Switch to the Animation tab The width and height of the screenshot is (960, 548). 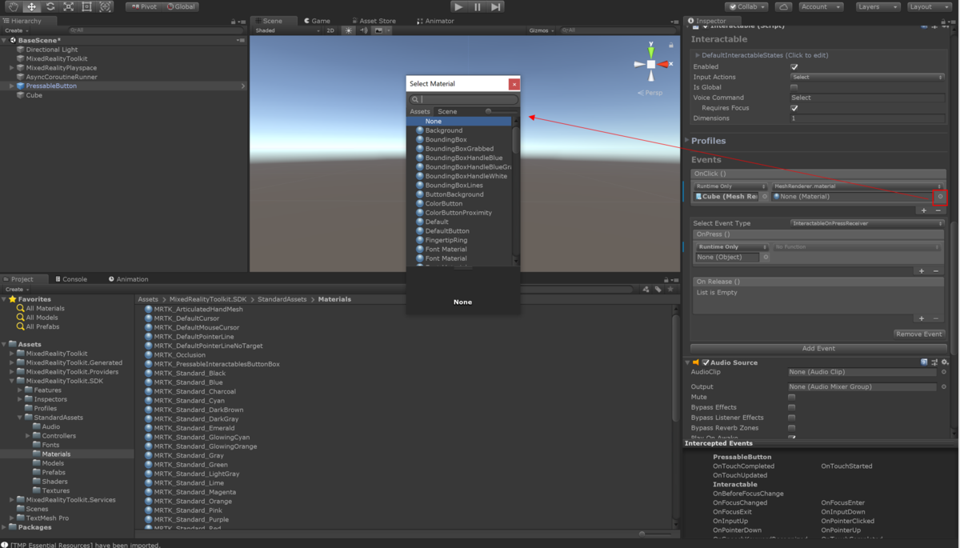tap(129, 279)
